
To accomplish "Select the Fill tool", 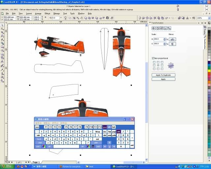I will (x=2, y=77).
